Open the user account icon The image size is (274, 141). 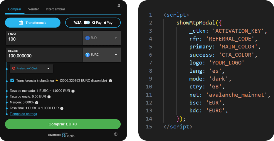tap(119, 6)
